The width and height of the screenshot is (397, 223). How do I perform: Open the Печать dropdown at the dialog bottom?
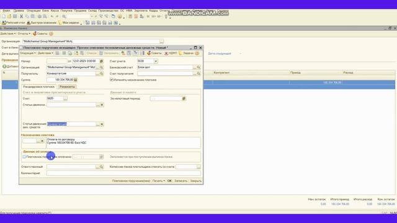[x=159, y=181]
